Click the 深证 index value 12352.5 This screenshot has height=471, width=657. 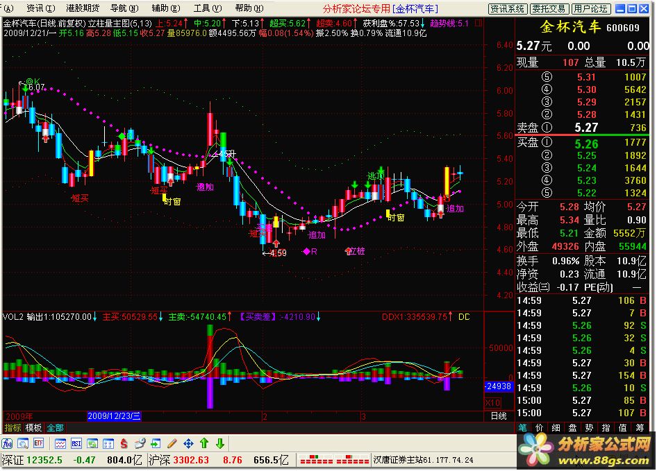click(x=44, y=460)
